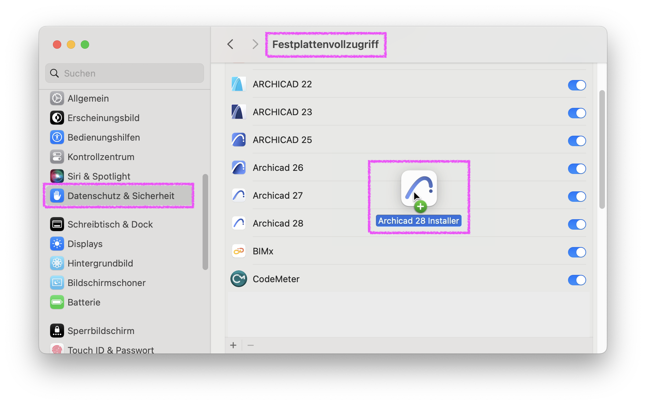The image size is (646, 405).
Task: Click the Archicad 27 app icon
Action: tap(239, 196)
